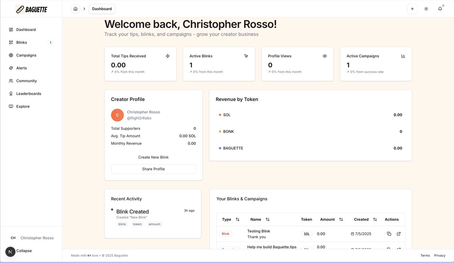Click the CH user initials avatar

[13, 238]
